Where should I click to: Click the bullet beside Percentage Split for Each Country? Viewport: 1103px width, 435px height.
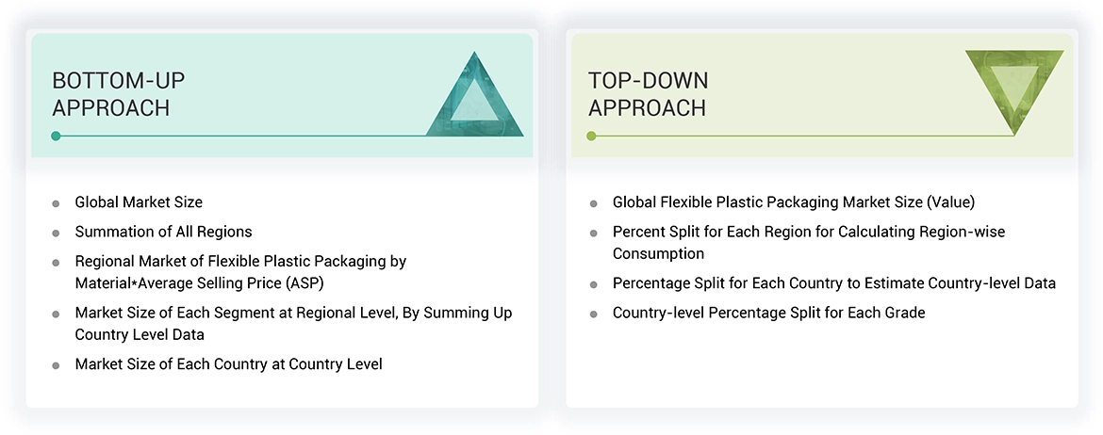(593, 284)
